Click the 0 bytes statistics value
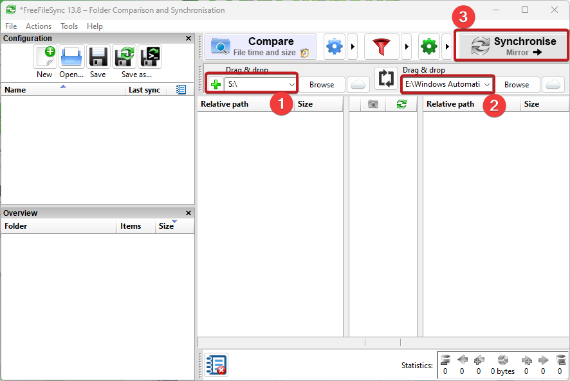The height and width of the screenshot is (381, 570). 502,371
